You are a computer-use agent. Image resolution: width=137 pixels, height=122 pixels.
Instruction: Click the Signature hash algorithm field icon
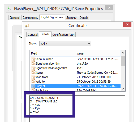click(x=33, y=68)
